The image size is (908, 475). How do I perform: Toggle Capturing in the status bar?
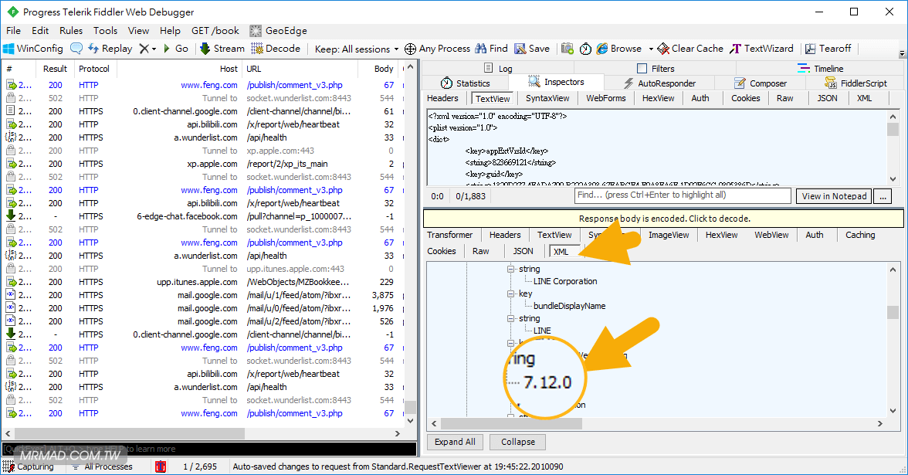(x=29, y=467)
